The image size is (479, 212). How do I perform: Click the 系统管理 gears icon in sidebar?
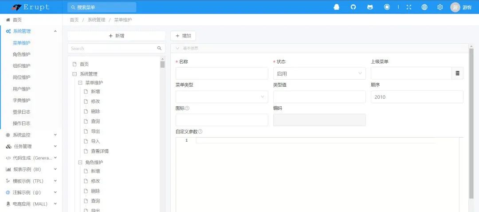[x=8, y=31]
